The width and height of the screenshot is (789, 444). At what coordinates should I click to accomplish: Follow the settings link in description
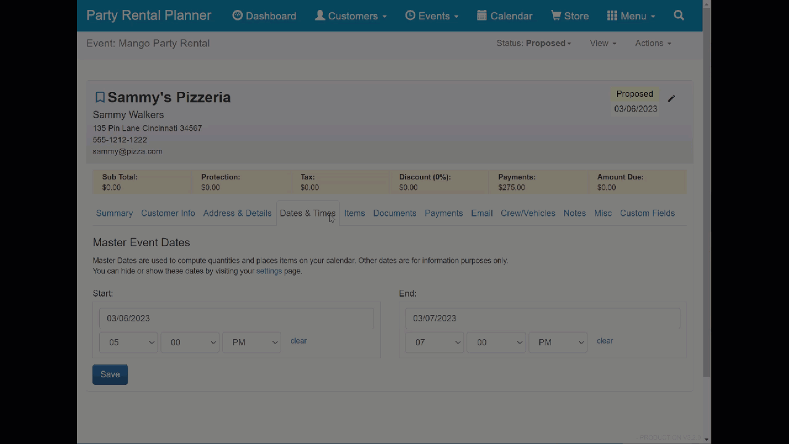coord(269,271)
